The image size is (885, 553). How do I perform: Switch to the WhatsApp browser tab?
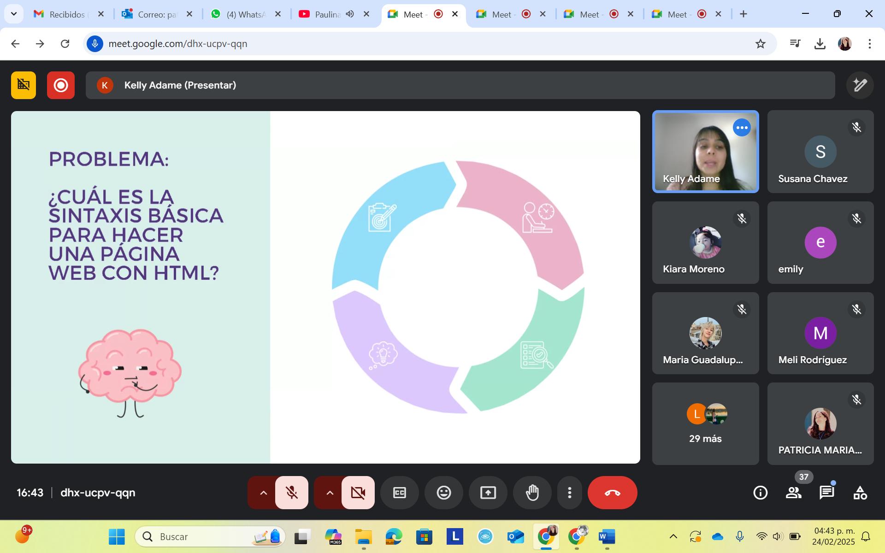pyautogui.click(x=246, y=14)
